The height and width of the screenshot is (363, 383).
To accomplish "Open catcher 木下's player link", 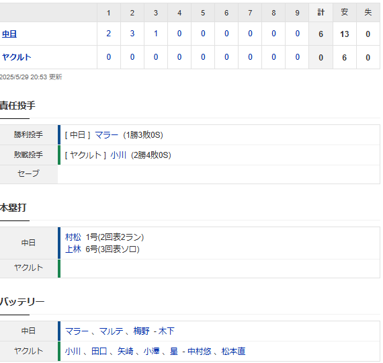I will [x=167, y=331].
